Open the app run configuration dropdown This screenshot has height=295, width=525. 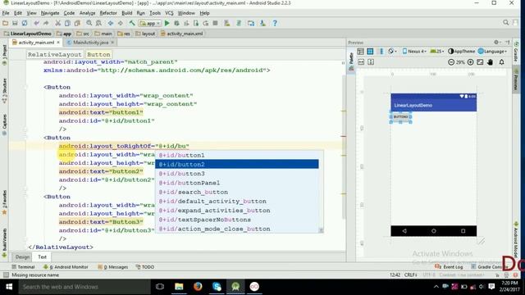point(150,24)
